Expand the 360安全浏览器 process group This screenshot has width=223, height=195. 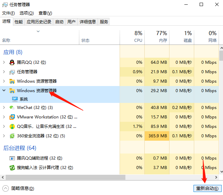[4, 136]
